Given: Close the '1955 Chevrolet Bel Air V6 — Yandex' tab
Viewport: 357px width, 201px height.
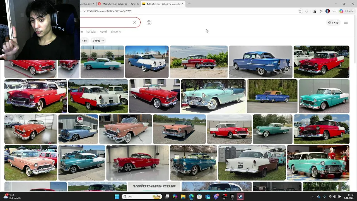Looking at the screenshot, I should coord(138,4).
